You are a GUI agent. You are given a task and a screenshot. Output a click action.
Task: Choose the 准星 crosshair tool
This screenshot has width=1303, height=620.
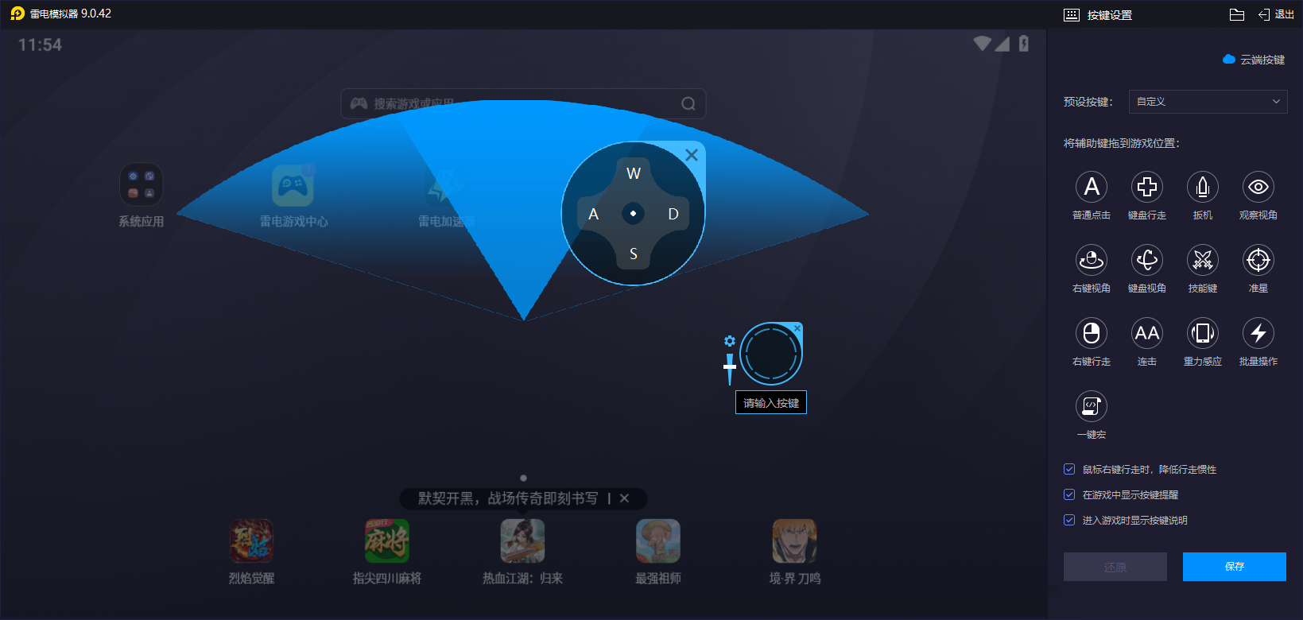pos(1258,260)
